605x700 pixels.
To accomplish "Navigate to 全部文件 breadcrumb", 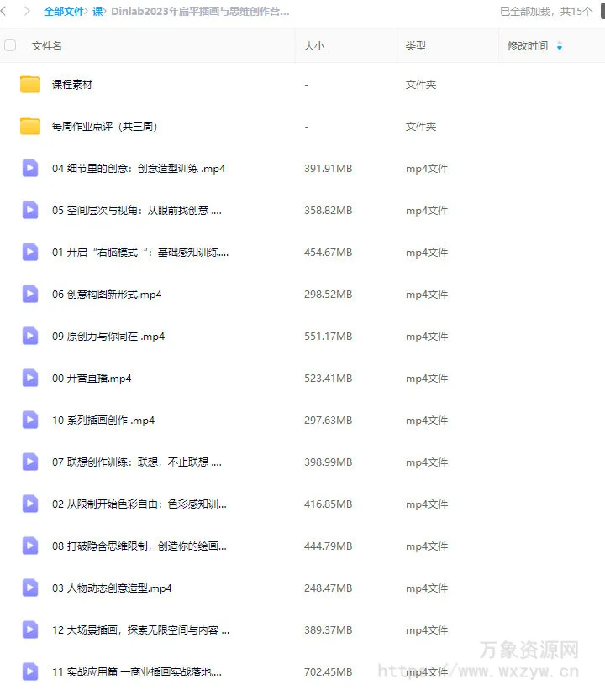I will (64, 12).
